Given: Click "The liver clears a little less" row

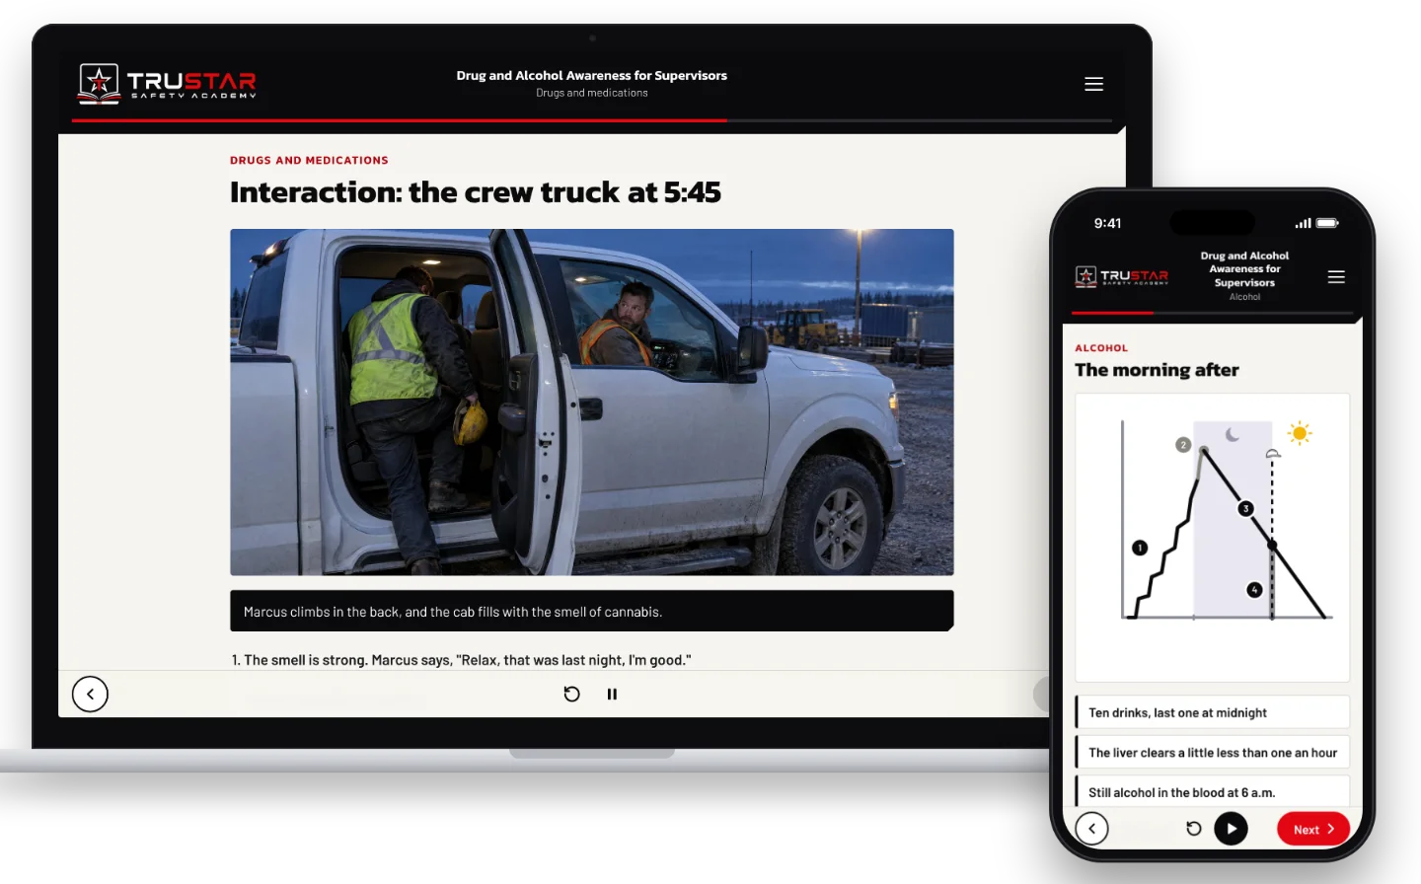Looking at the screenshot, I should point(1213,752).
